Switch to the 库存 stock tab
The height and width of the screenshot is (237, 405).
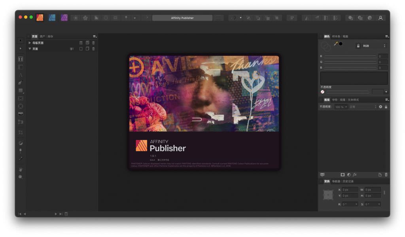point(50,36)
